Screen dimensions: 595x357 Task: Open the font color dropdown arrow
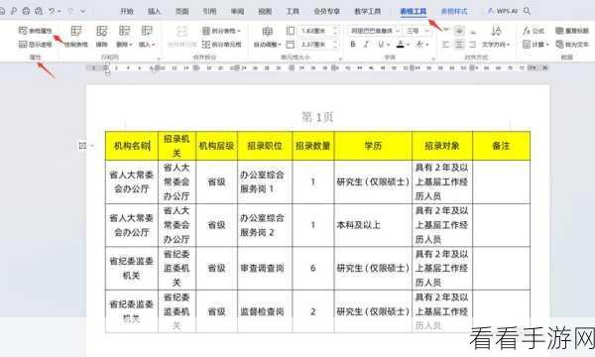click(x=409, y=45)
